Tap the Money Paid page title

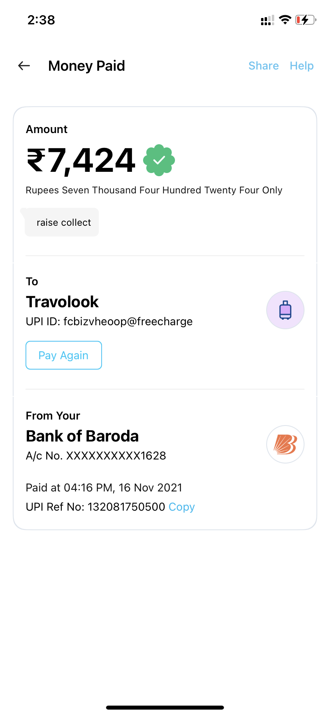point(86,66)
